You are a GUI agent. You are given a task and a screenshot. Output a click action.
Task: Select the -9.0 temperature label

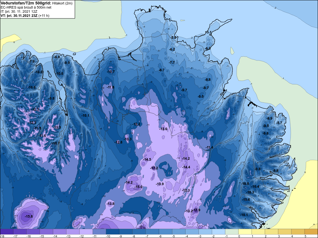pos(201,96)
